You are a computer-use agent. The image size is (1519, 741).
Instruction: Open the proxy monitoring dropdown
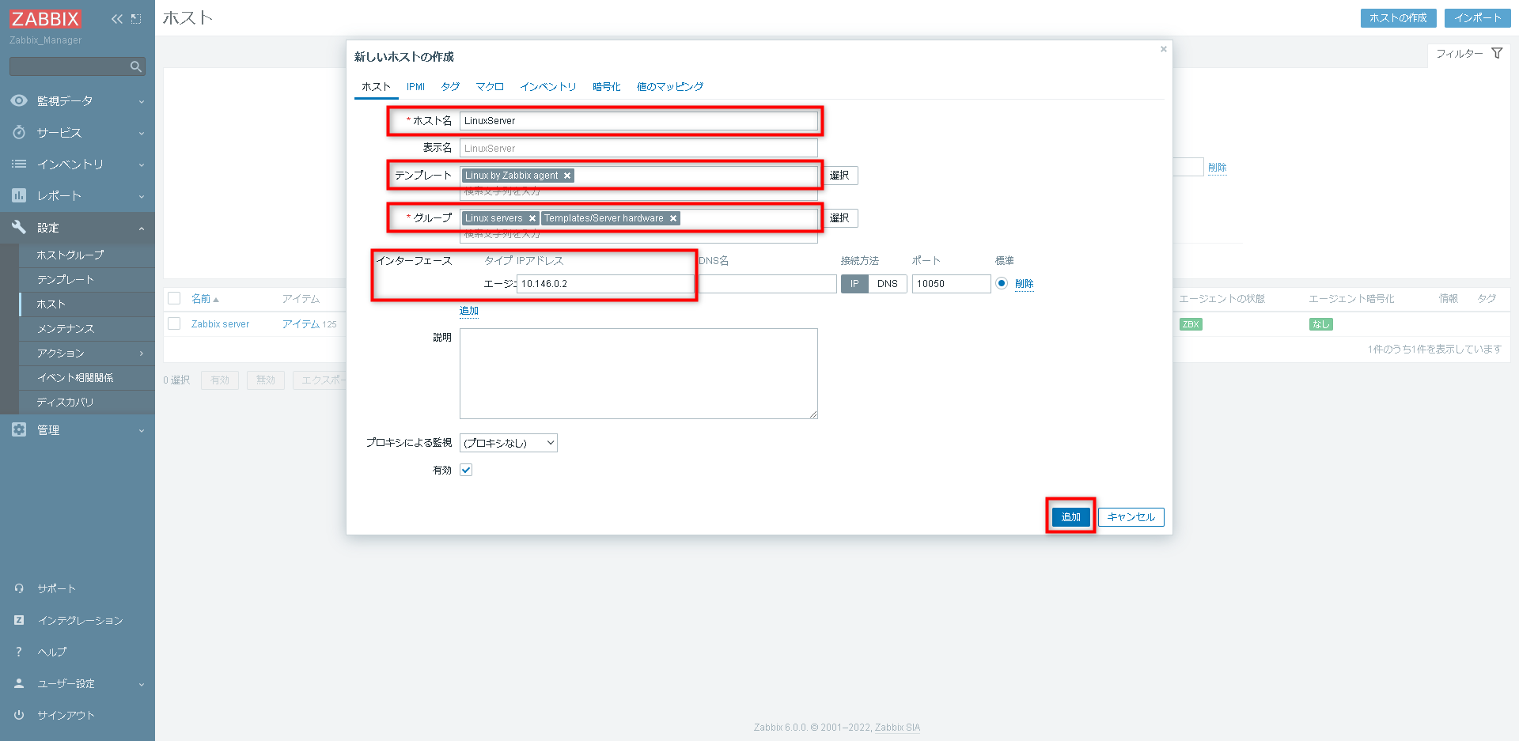[x=509, y=443]
